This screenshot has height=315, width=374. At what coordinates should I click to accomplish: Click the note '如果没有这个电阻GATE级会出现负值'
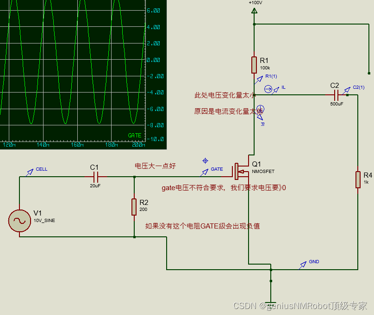[x=202, y=226]
